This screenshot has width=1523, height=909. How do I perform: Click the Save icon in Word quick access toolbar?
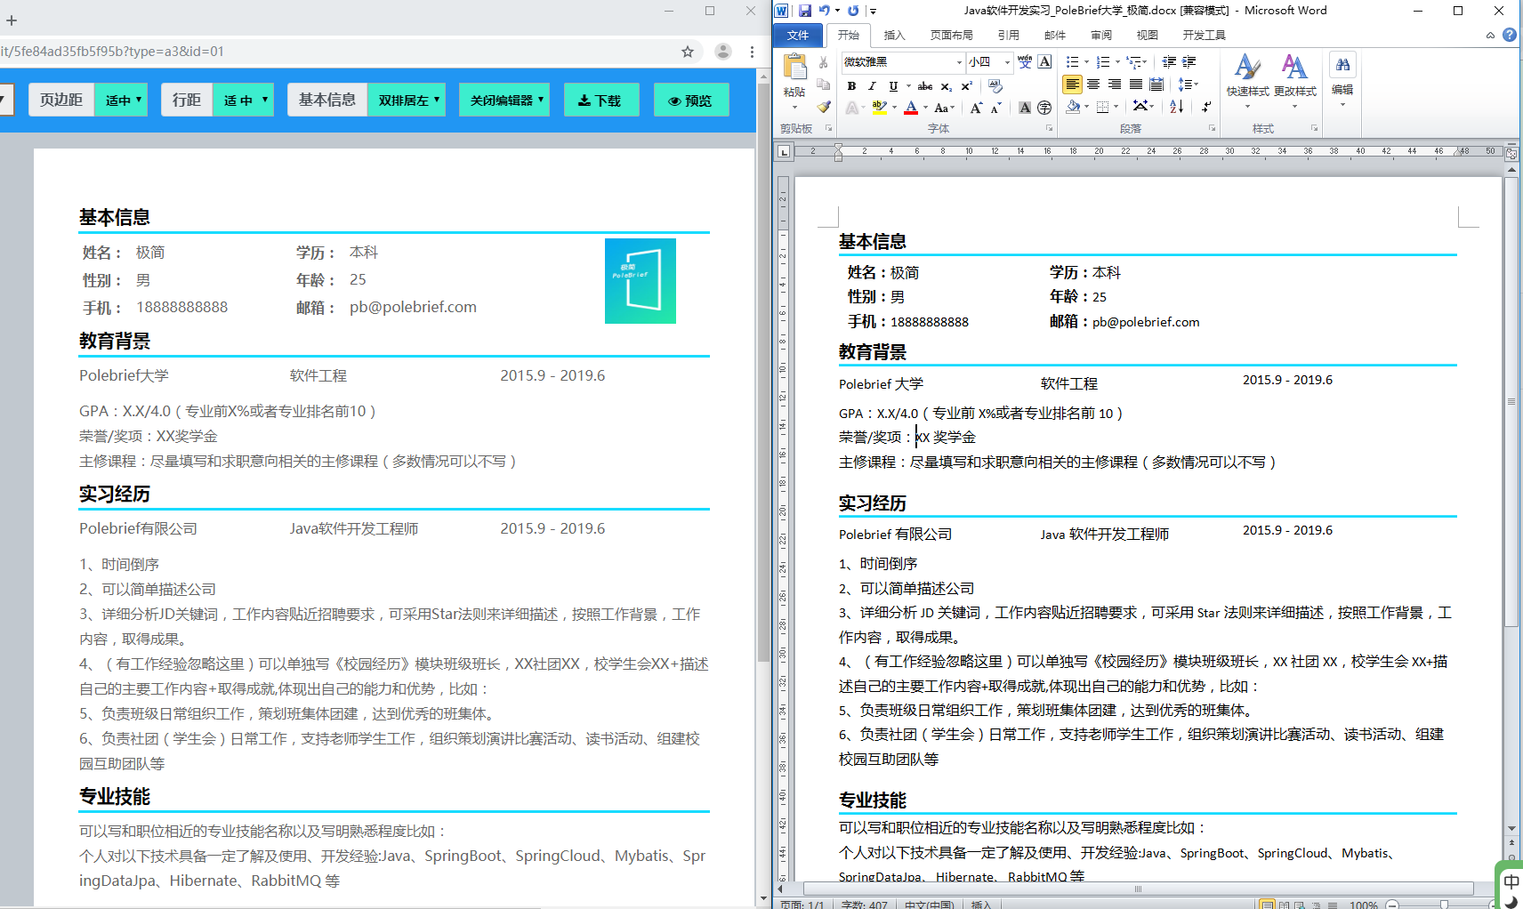804,11
